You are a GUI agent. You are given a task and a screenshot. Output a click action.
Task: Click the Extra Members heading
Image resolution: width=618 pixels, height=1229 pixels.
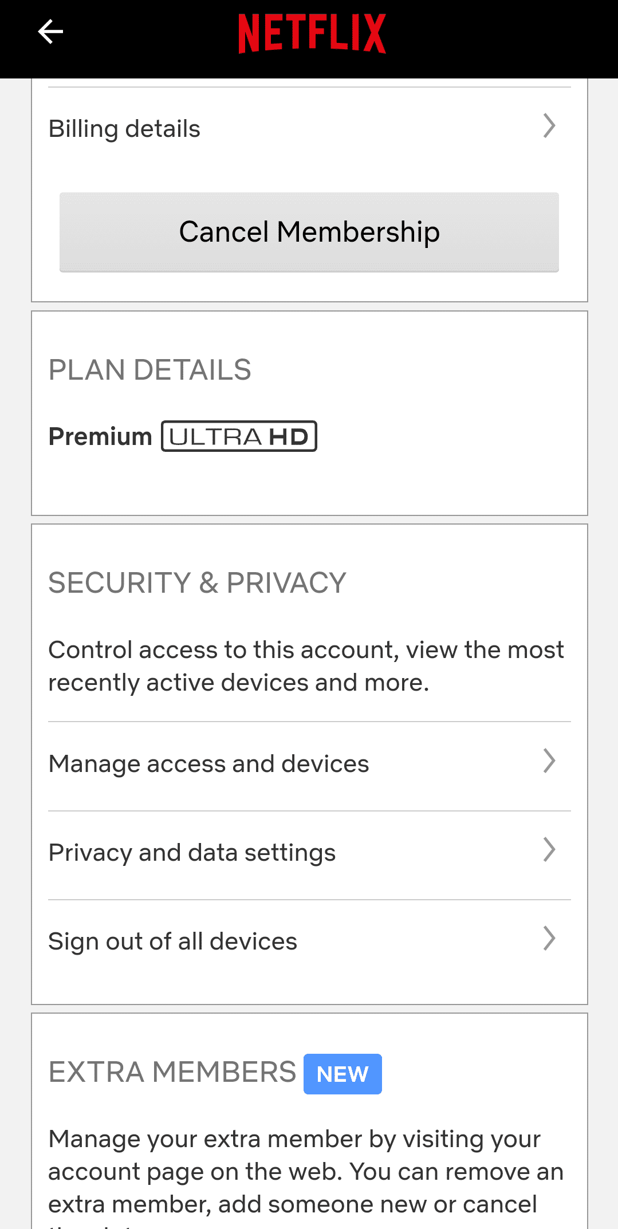pyautogui.click(x=172, y=1072)
